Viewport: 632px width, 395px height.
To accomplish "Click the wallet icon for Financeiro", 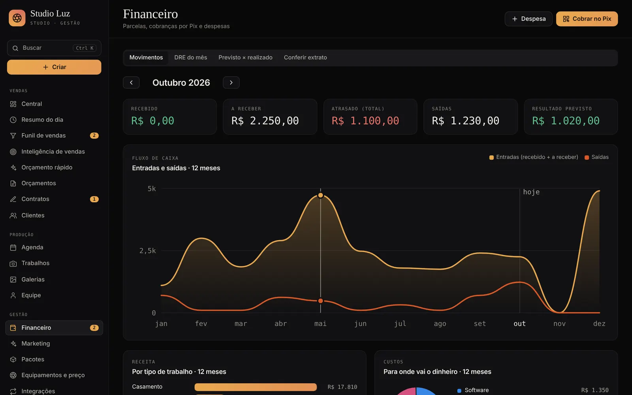I will (13, 328).
